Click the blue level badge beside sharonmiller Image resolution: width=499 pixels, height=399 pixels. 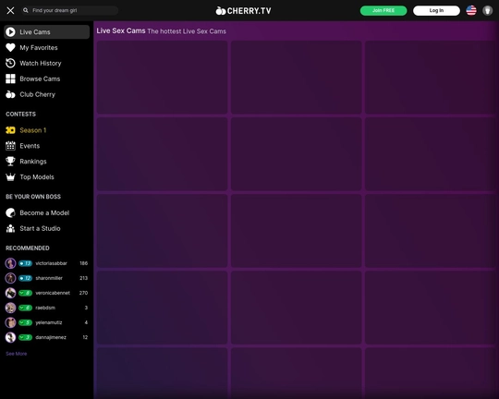[x=25, y=278]
